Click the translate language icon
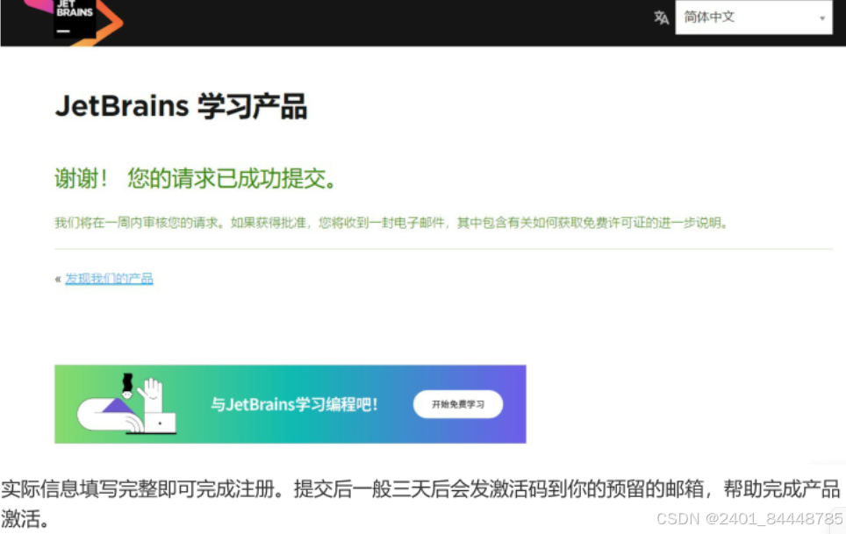The image size is (846, 534). [661, 18]
